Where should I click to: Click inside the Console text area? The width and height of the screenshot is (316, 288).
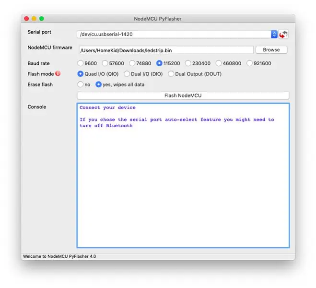[x=183, y=175]
